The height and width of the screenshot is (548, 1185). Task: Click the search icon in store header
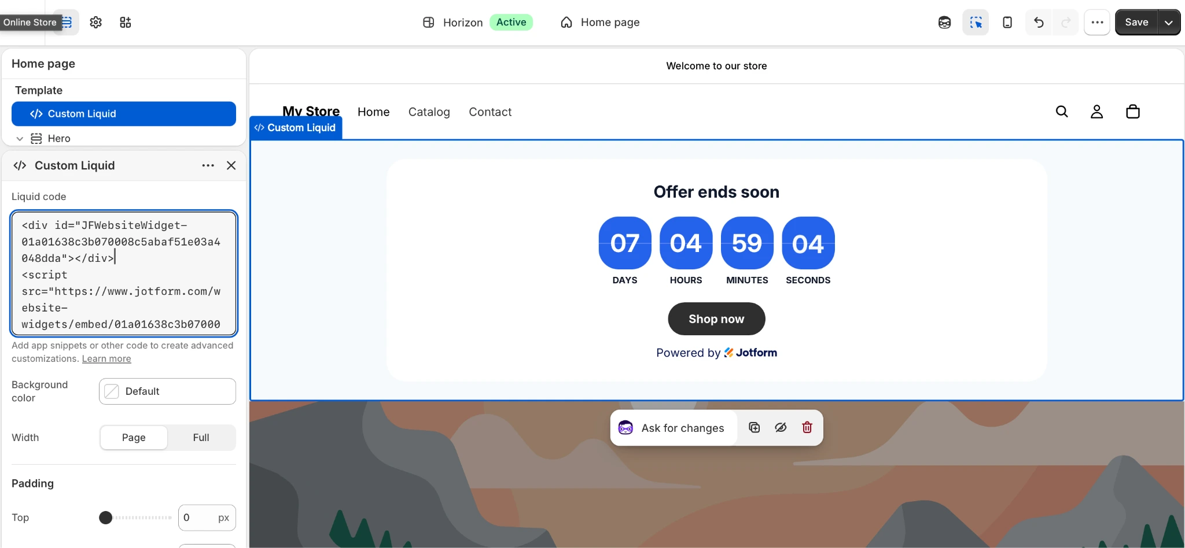tap(1062, 112)
